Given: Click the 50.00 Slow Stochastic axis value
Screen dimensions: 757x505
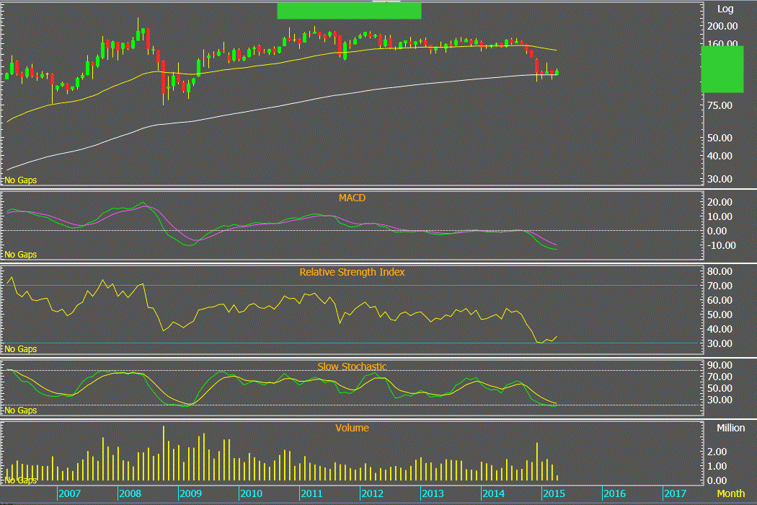Looking at the screenshot, I should click(x=720, y=389).
